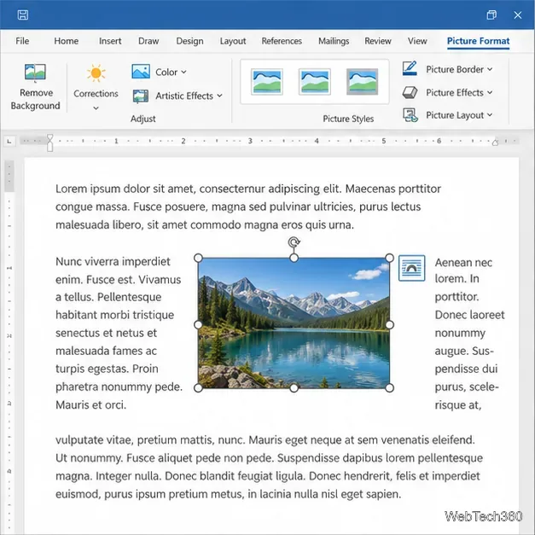This screenshot has width=535, height=535.
Task: Open the File tab
Action: (x=22, y=41)
